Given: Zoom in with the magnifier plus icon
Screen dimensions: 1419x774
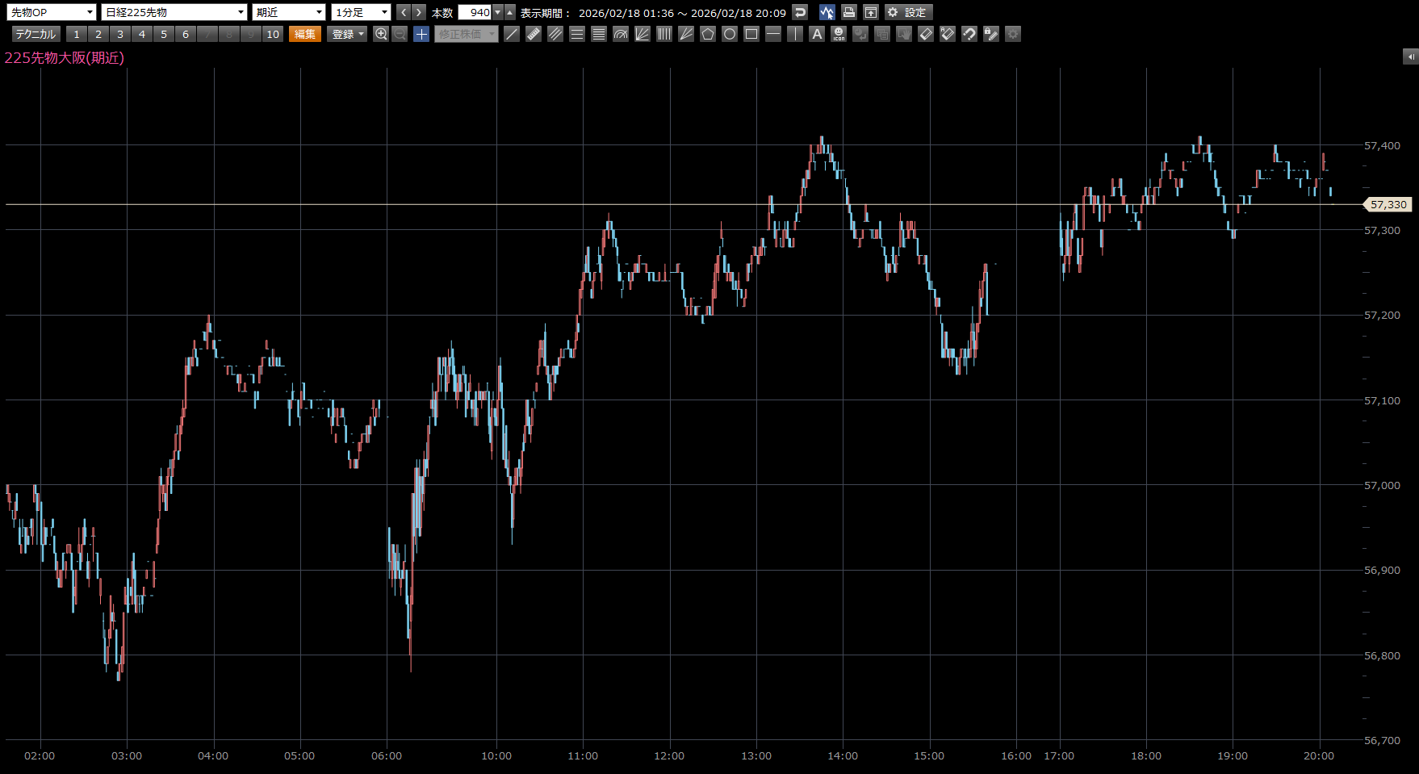Looking at the screenshot, I should tap(381, 34).
